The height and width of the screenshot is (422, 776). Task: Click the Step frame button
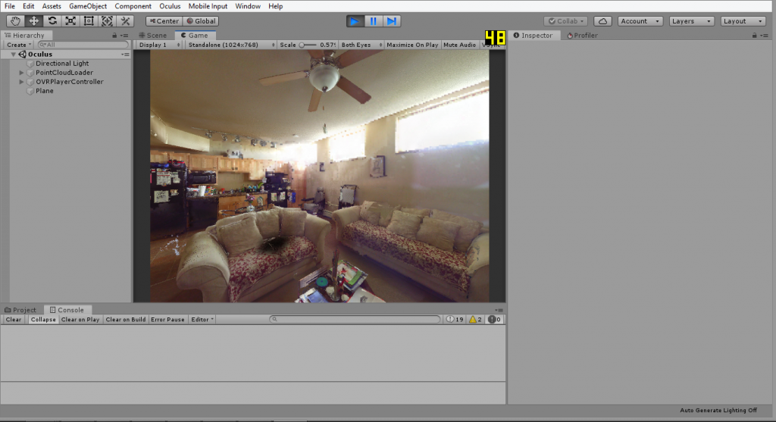392,21
